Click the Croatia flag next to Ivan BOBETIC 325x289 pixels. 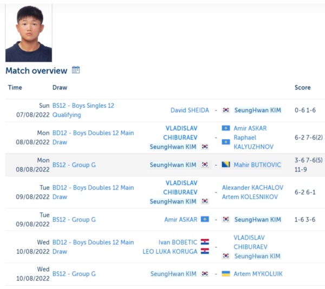coord(205,242)
